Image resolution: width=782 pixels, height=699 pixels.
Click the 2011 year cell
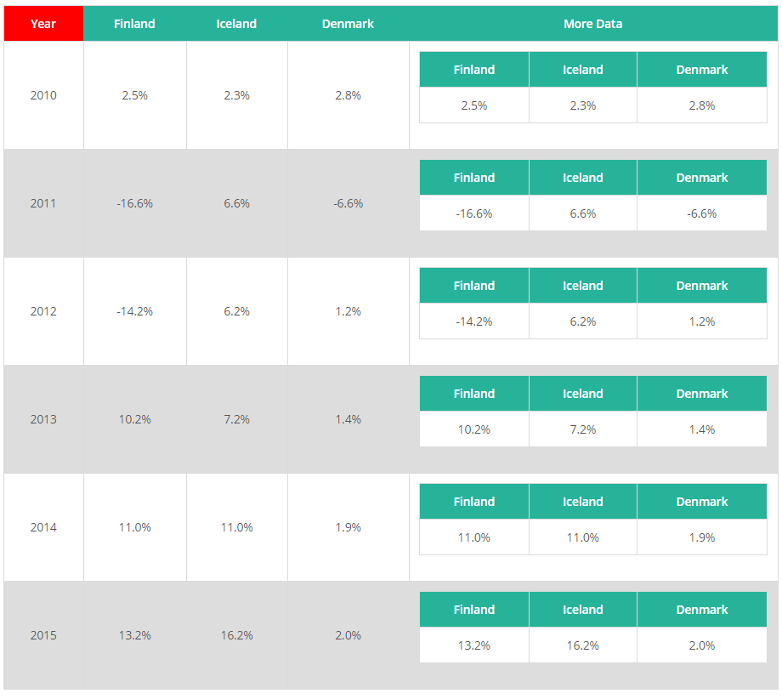coord(43,203)
